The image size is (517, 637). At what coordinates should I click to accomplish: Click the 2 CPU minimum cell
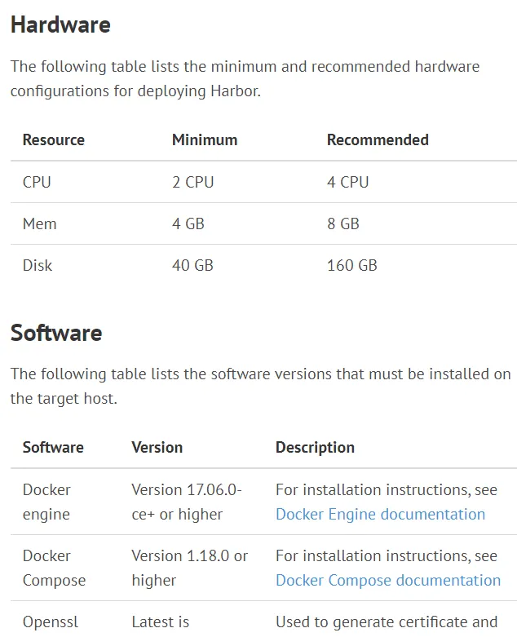click(193, 182)
